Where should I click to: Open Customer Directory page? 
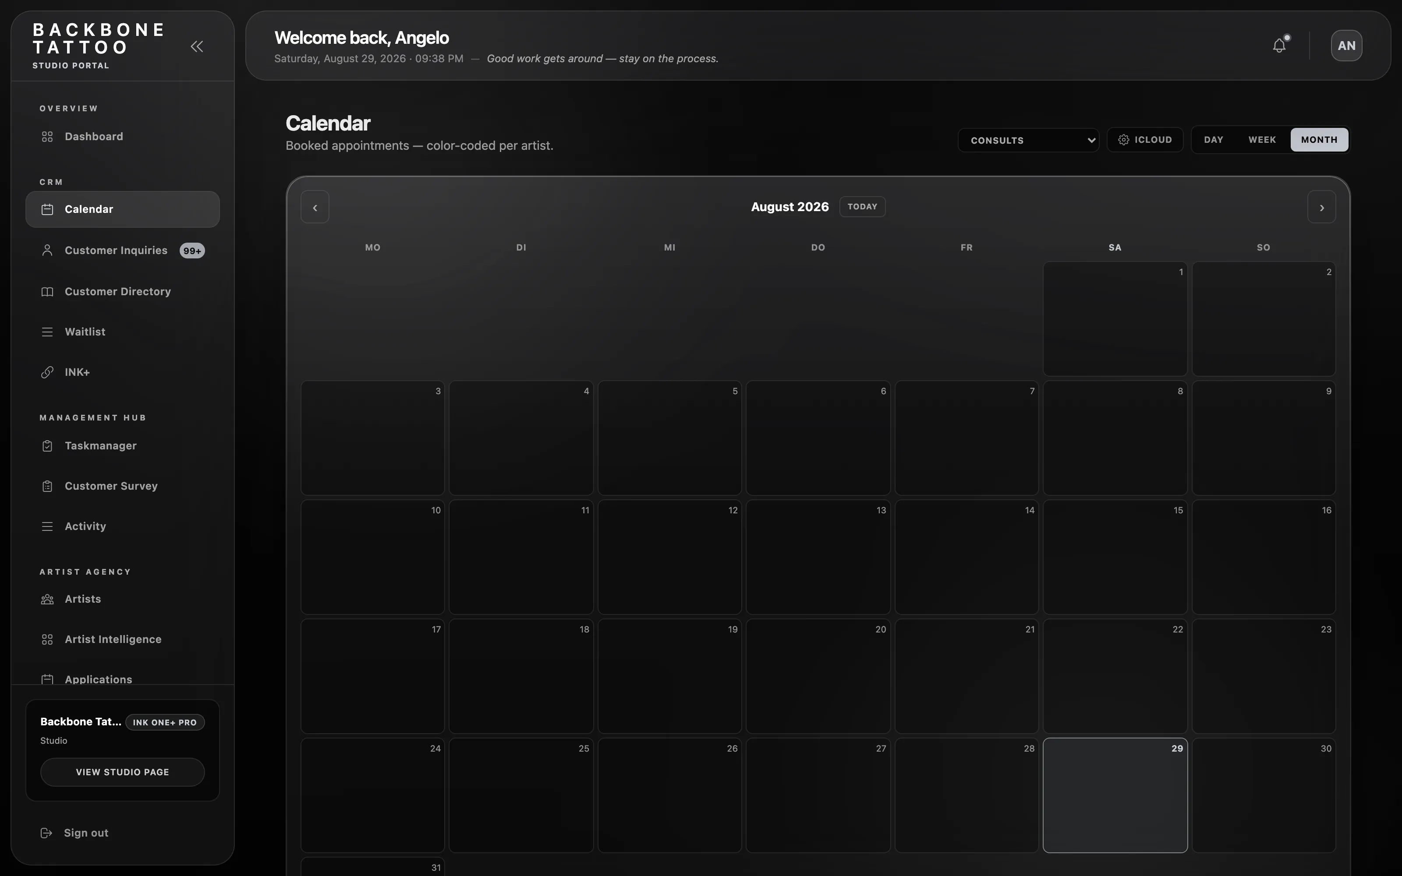[122, 291]
